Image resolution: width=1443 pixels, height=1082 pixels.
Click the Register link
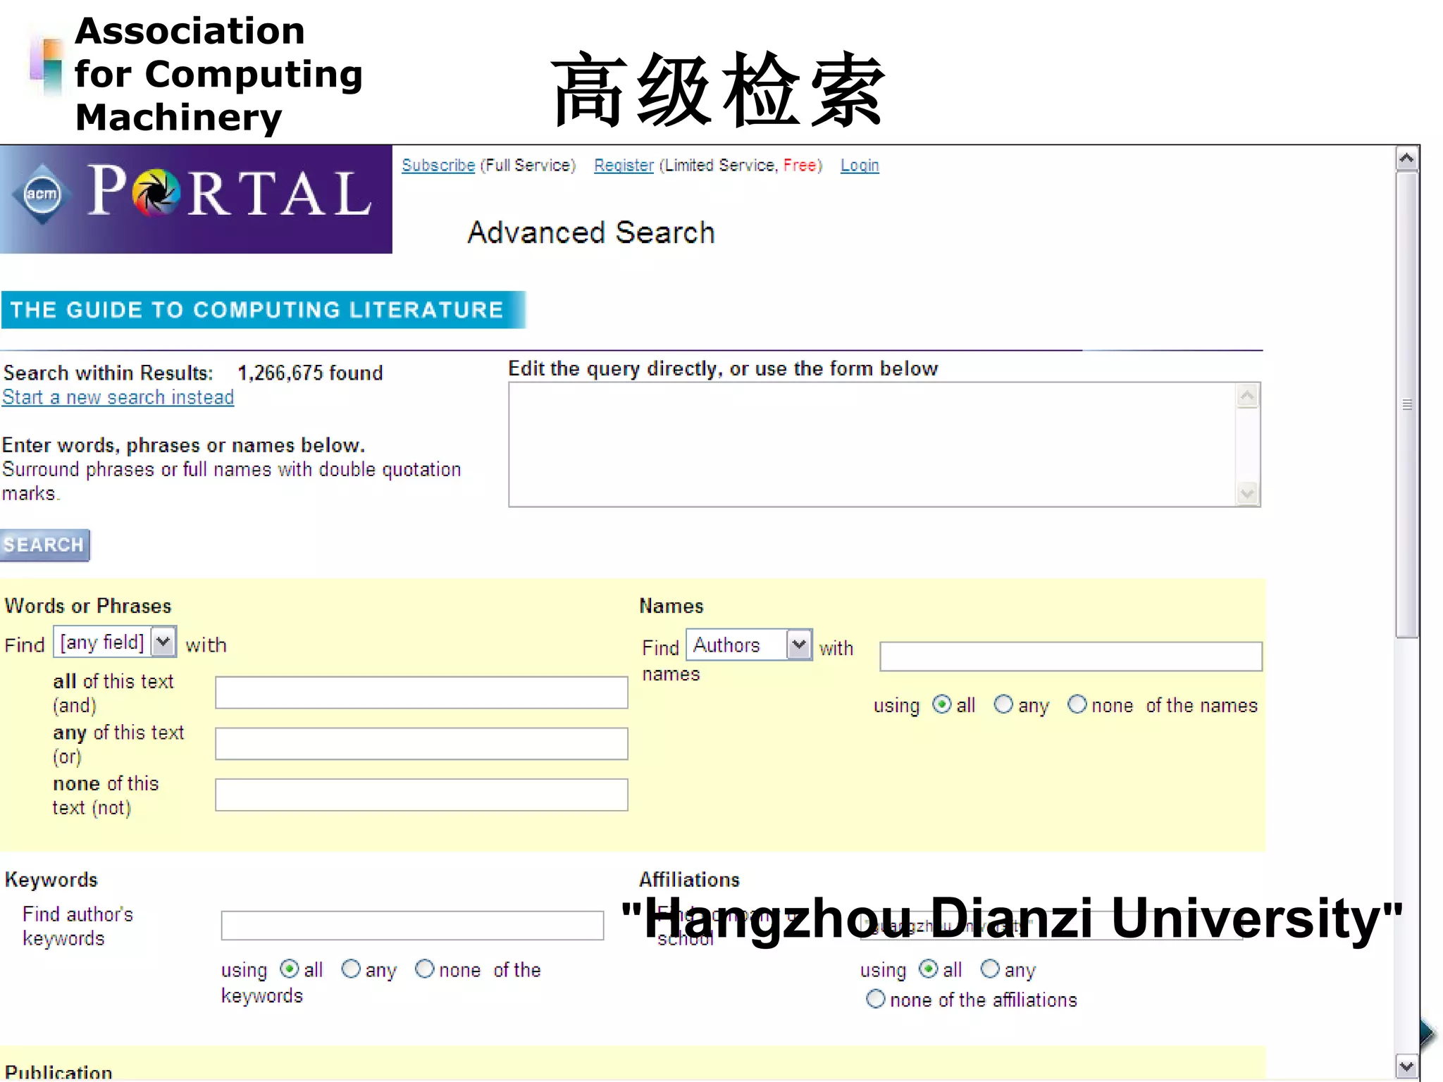pyautogui.click(x=624, y=166)
